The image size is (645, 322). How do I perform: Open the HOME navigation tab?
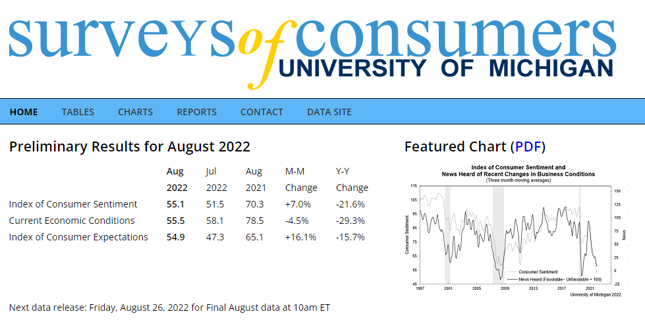[x=24, y=112]
